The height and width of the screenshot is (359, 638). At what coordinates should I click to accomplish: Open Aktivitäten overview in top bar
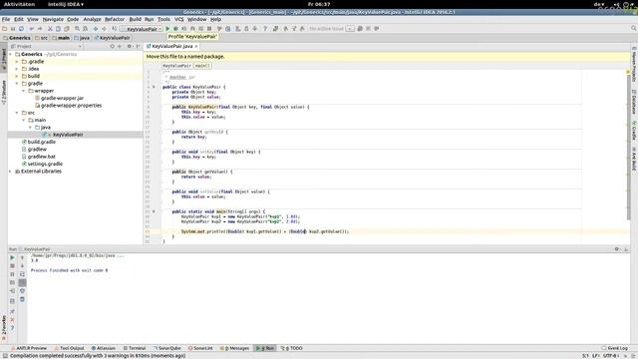[x=19, y=4]
